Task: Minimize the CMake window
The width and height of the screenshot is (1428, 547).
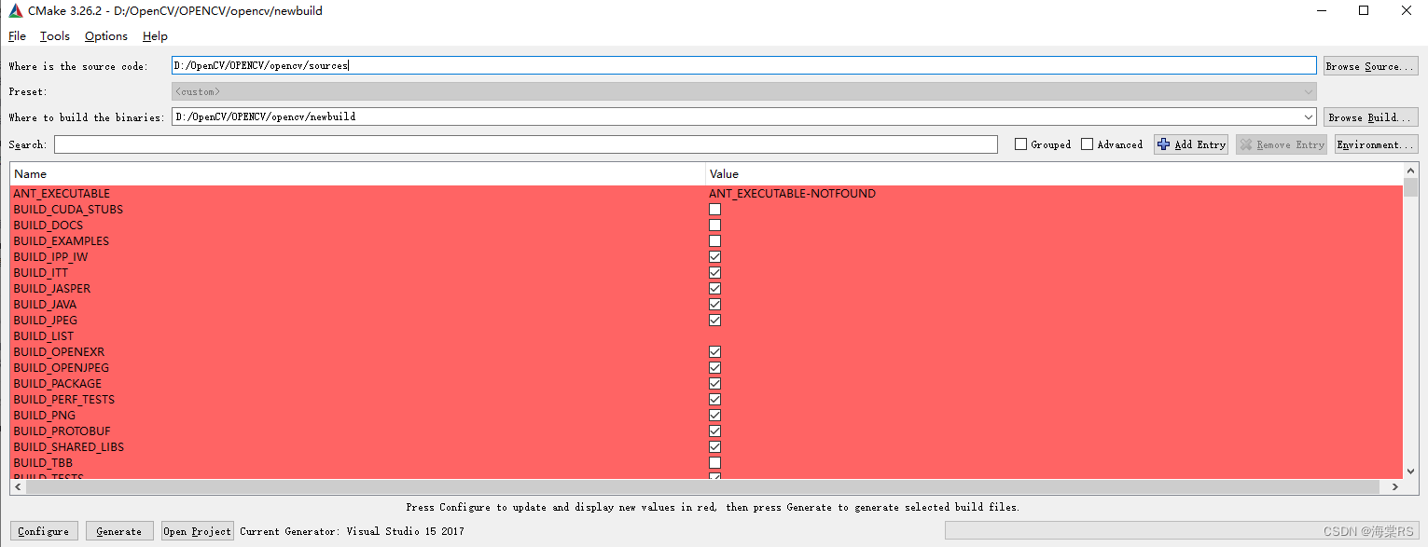Action: click(1321, 11)
